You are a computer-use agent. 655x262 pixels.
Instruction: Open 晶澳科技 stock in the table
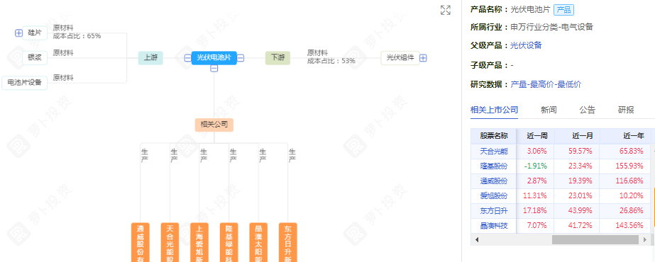[494, 226]
